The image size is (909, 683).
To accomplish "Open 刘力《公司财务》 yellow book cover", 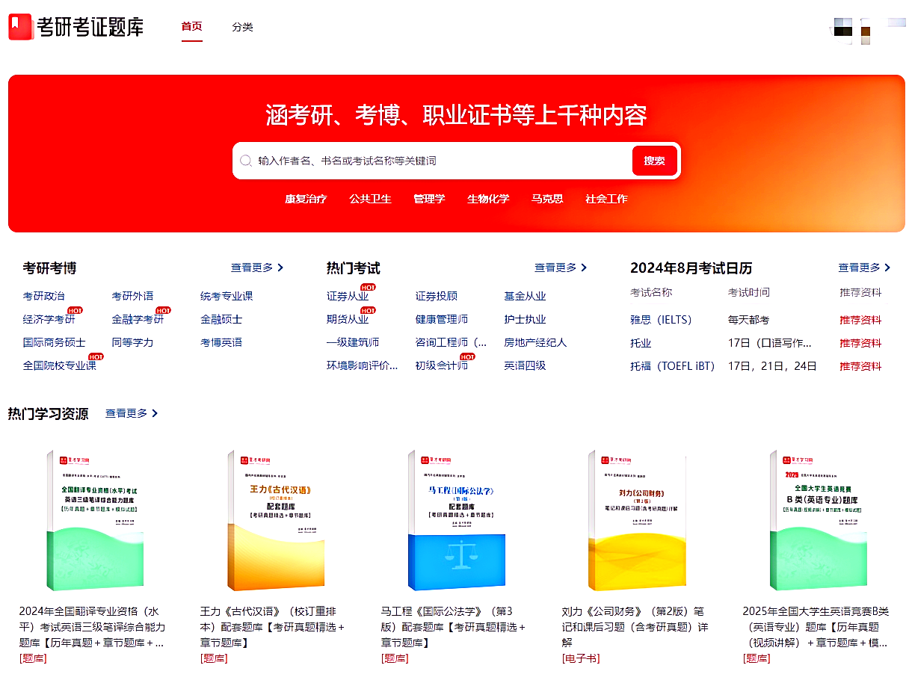I will (x=636, y=520).
